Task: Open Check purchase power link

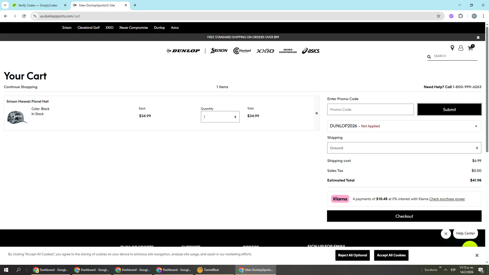Action: [447, 199]
